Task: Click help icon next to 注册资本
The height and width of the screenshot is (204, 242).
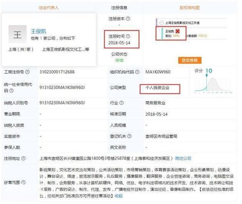Action: pos(128,19)
